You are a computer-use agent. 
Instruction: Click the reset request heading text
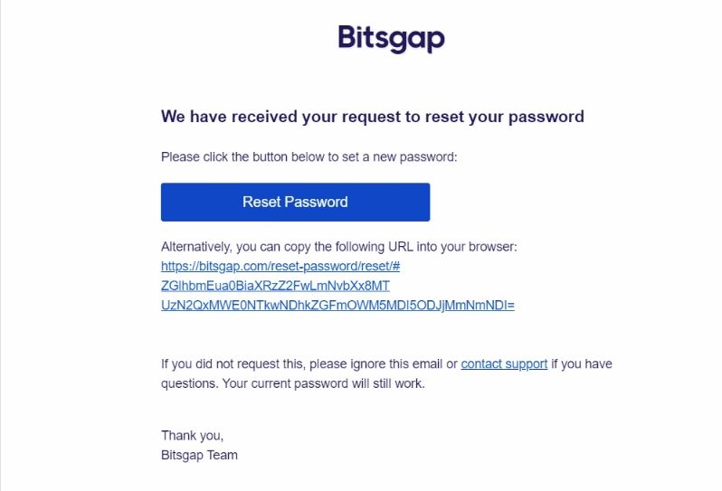[x=372, y=117]
